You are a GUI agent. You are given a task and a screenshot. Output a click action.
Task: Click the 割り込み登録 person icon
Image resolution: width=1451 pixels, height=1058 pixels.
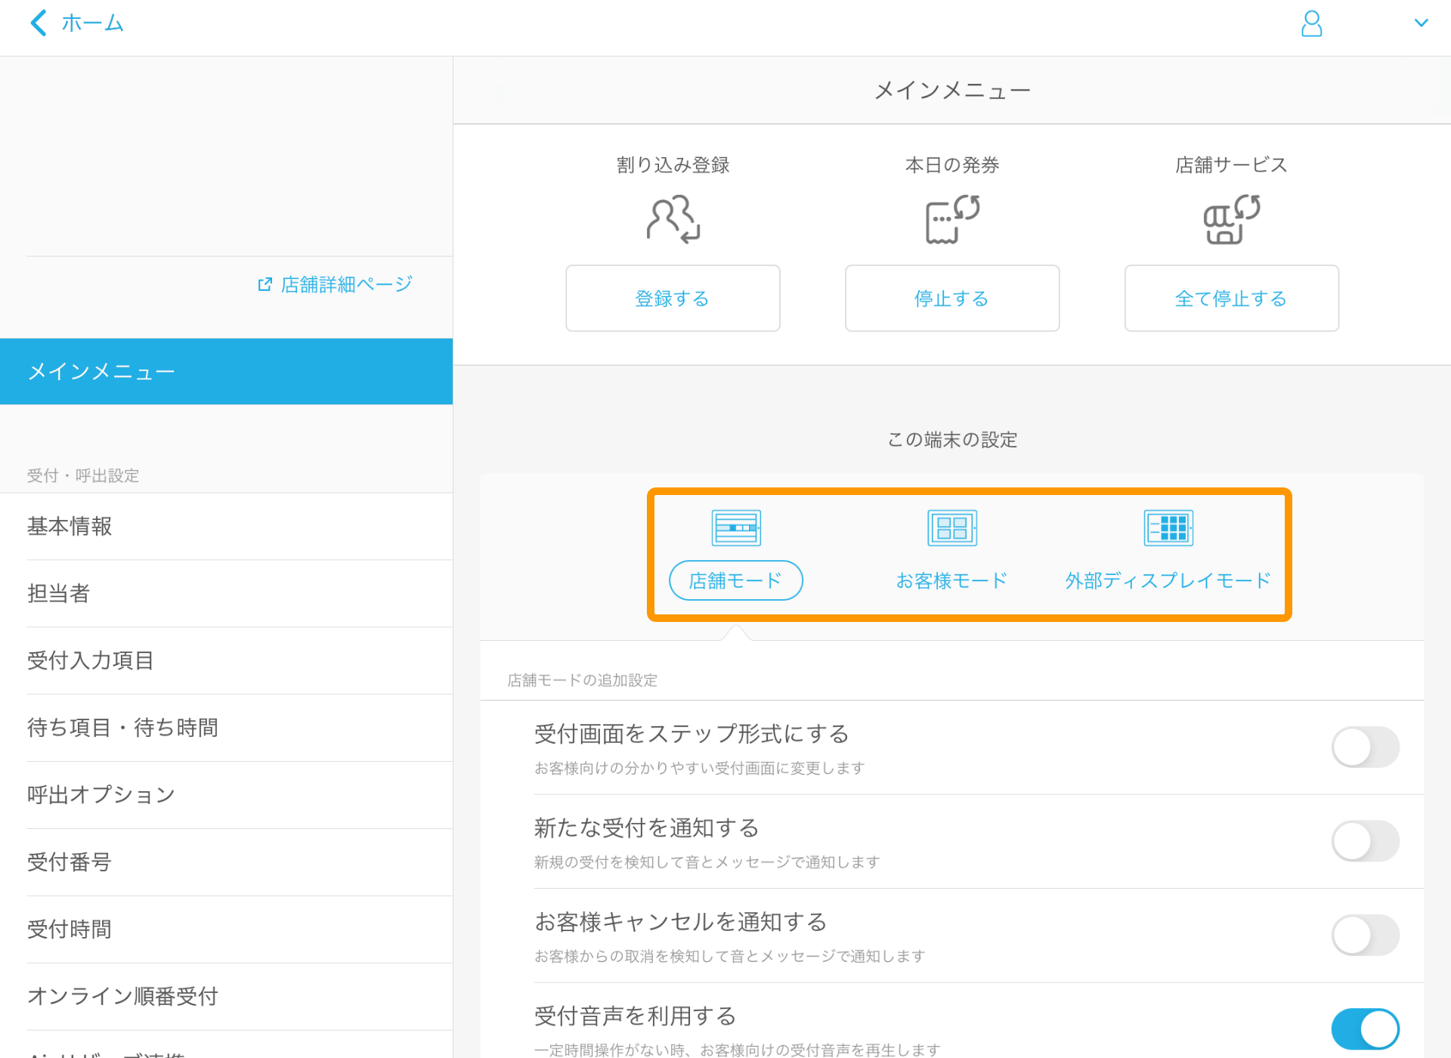(x=672, y=219)
